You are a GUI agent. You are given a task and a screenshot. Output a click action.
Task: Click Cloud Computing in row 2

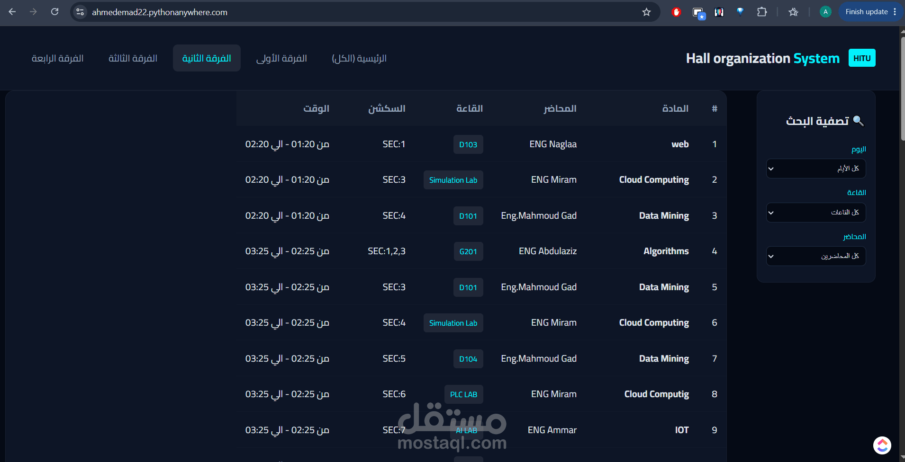click(x=654, y=179)
